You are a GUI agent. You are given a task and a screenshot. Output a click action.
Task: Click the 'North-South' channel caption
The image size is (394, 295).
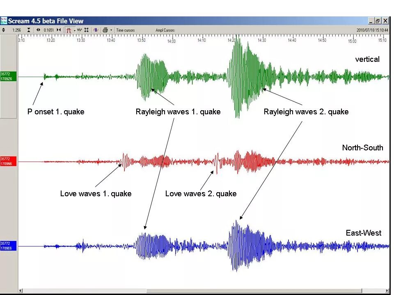[362, 147]
